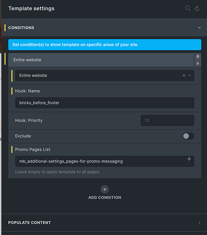Viewport: 207px width, 235px height.
Task: Click the reset/revert arrow icon in header
Action: [197, 8]
